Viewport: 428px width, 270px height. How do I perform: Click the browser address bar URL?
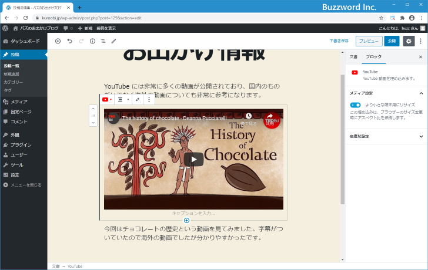coord(92,18)
